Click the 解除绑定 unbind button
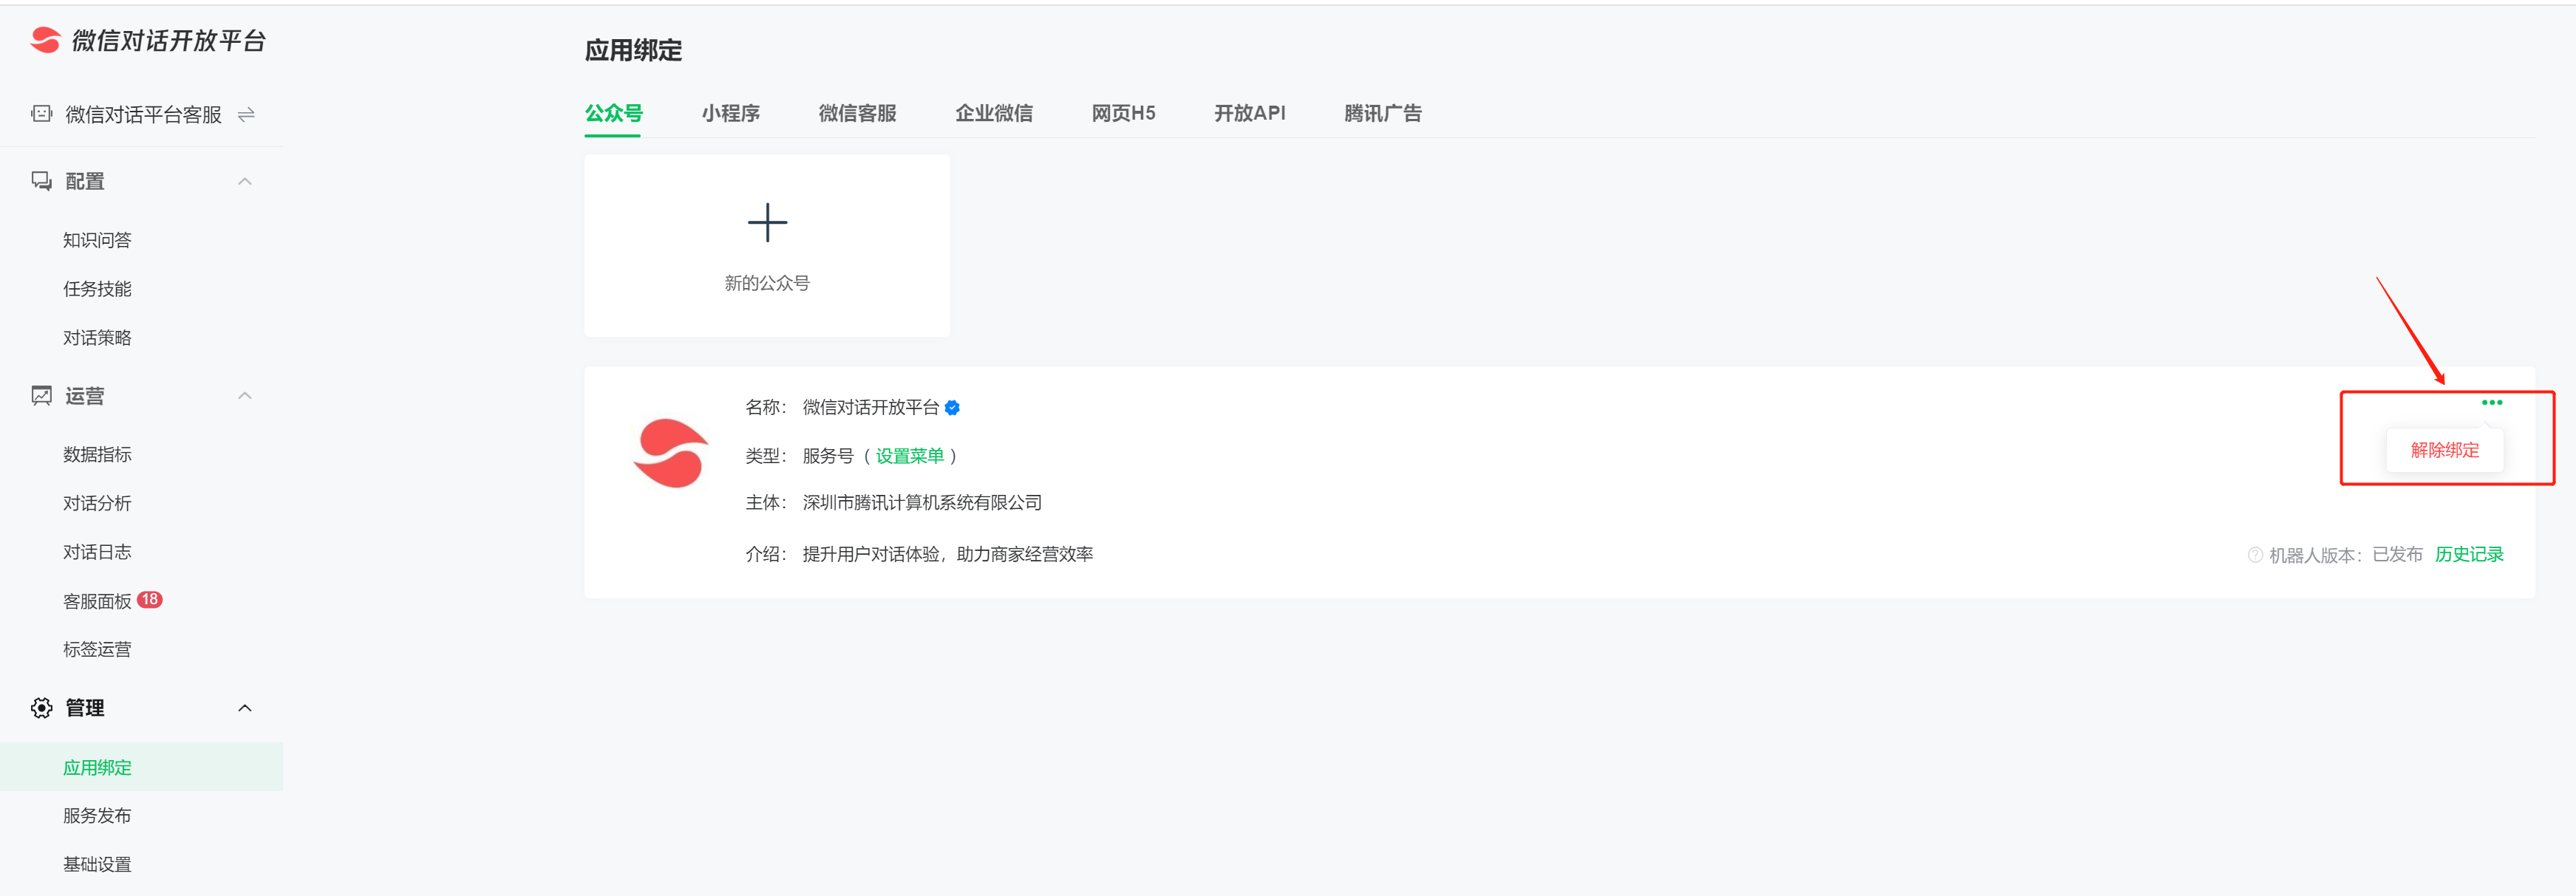 (2445, 450)
